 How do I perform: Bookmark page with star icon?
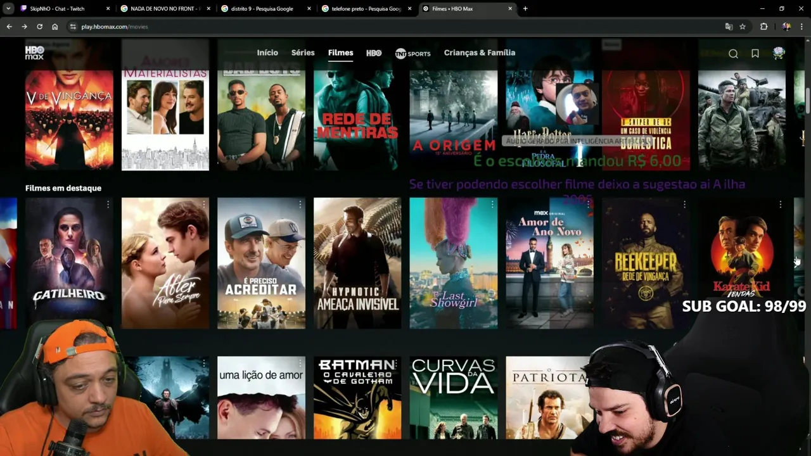pos(743,27)
